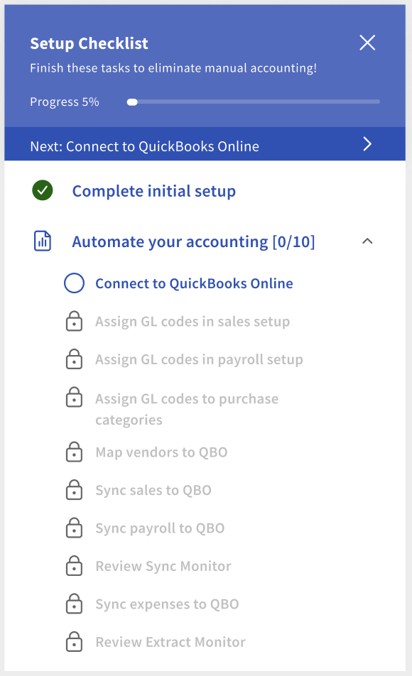
Task: Select the Setup Checklist header
Action: point(89,43)
